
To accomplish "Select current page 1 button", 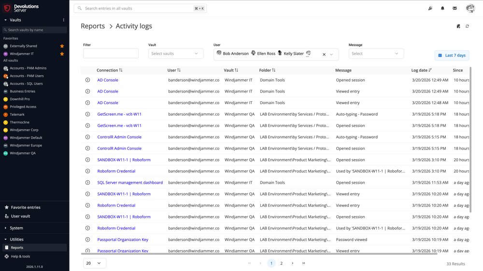I will point(271,263).
